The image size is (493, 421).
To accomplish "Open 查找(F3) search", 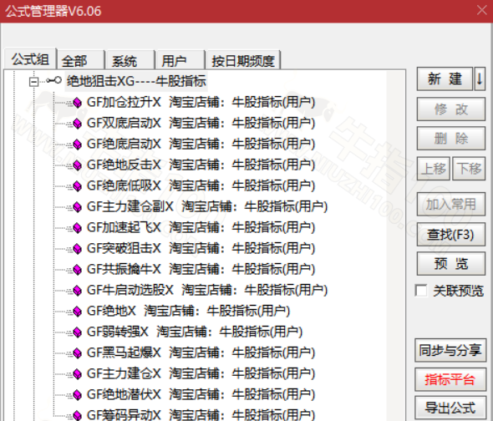I will (x=451, y=234).
